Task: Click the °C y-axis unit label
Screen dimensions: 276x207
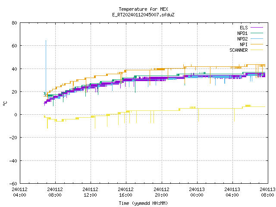Action: (5, 103)
